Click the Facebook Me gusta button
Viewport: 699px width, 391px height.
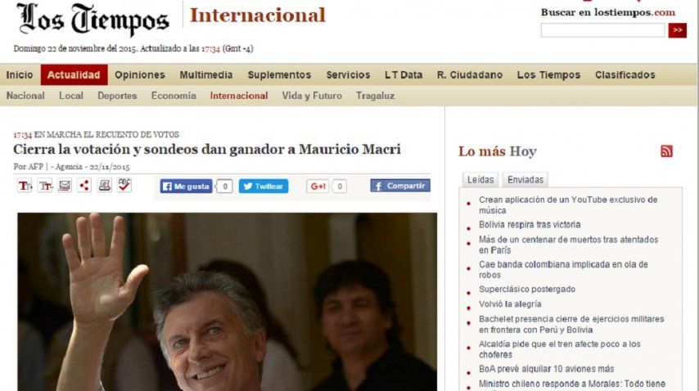[x=186, y=187]
